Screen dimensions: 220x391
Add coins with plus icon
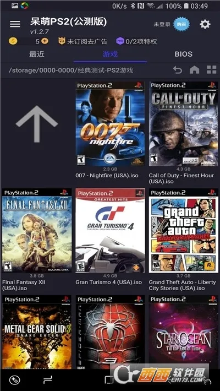[x=45, y=41]
